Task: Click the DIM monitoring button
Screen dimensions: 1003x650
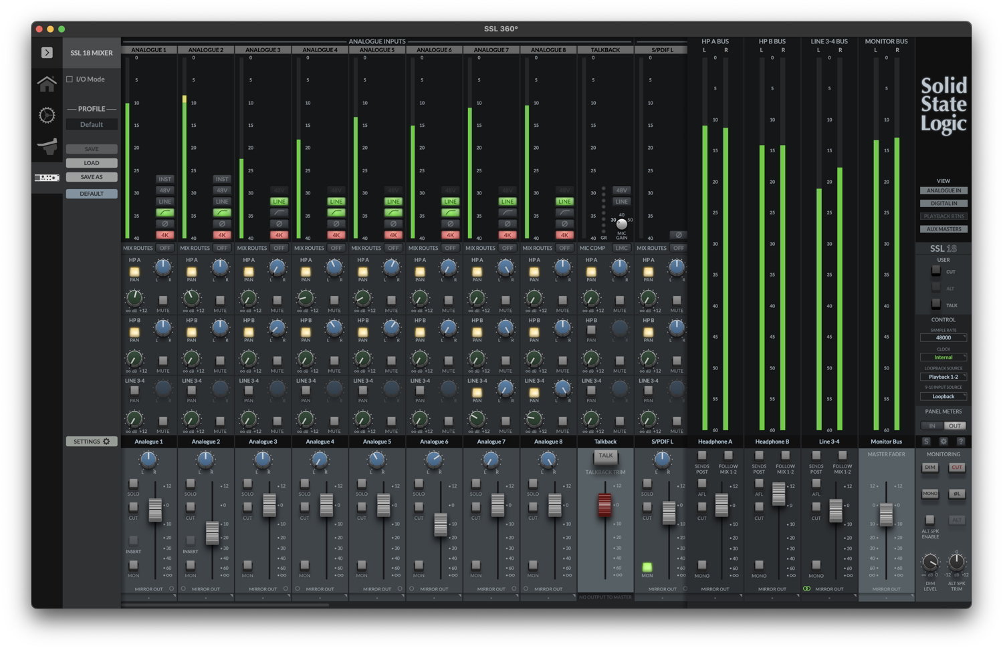Action: [930, 468]
